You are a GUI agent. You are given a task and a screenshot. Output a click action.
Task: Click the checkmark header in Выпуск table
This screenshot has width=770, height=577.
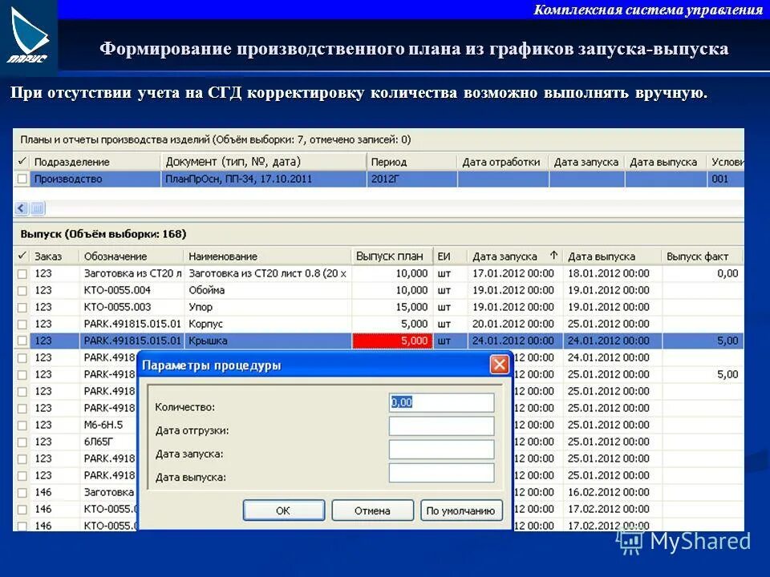(x=21, y=256)
